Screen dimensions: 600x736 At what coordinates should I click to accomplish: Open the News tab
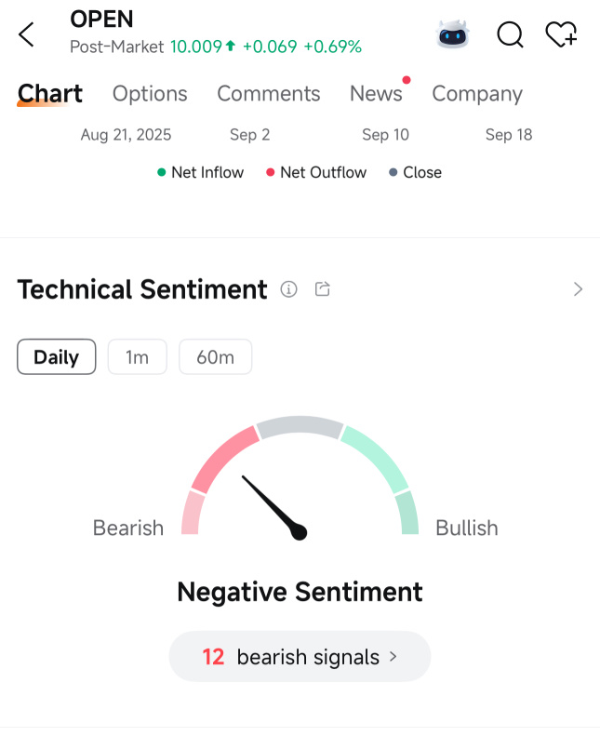(376, 94)
